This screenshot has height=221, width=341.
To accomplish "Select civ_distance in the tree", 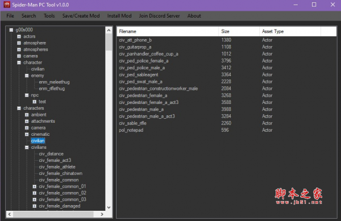I will [51, 154].
